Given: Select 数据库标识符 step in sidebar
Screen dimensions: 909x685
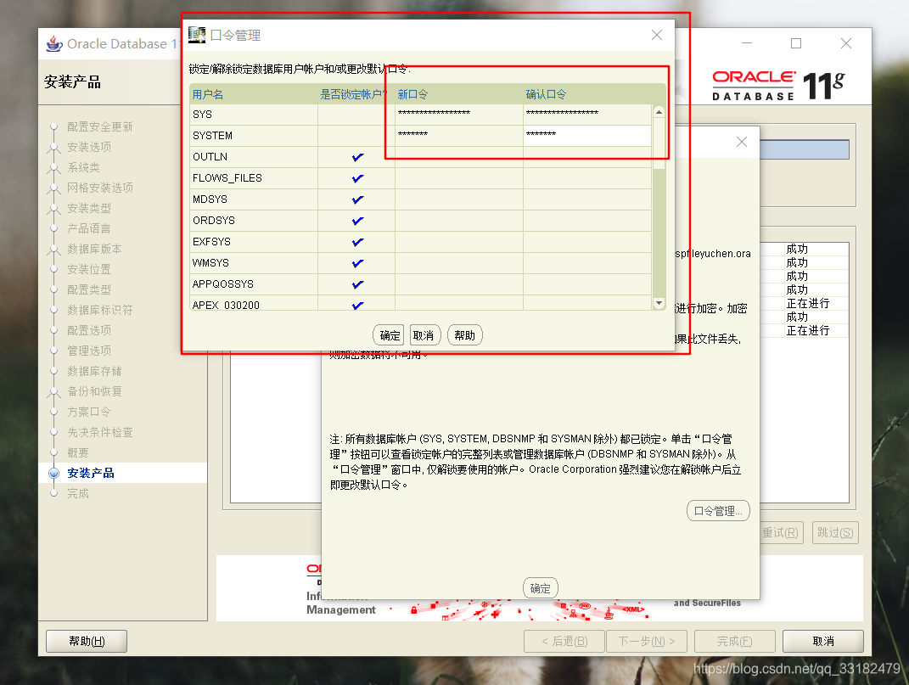Looking at the screenshot, I should point(99,310).
